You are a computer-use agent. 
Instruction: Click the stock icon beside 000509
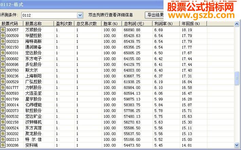(3, 36)
